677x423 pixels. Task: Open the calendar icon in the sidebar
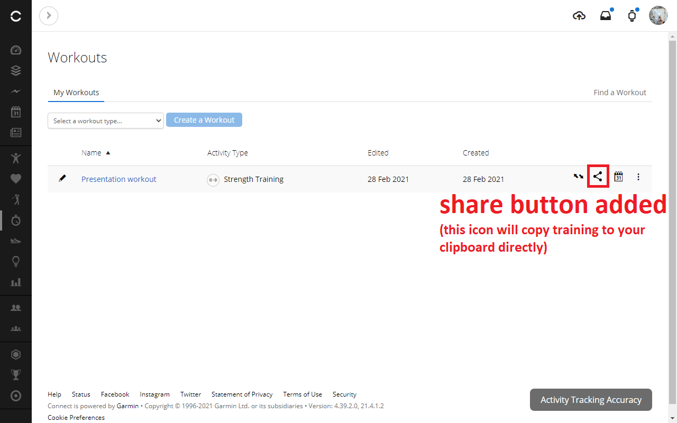[x=16, y=112]
